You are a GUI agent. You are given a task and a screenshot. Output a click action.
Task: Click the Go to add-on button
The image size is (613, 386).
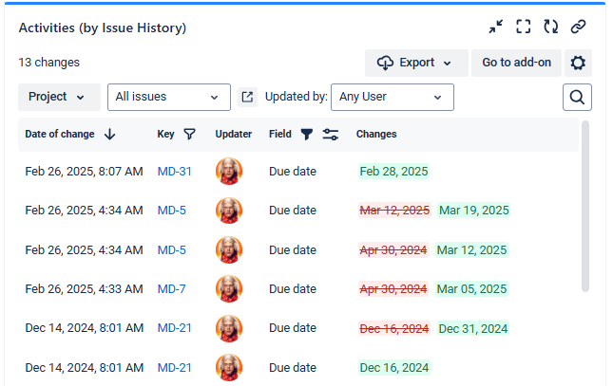[516, 63]
